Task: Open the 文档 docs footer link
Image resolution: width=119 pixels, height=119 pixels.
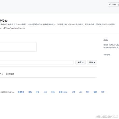Action: tap(53, 92)
